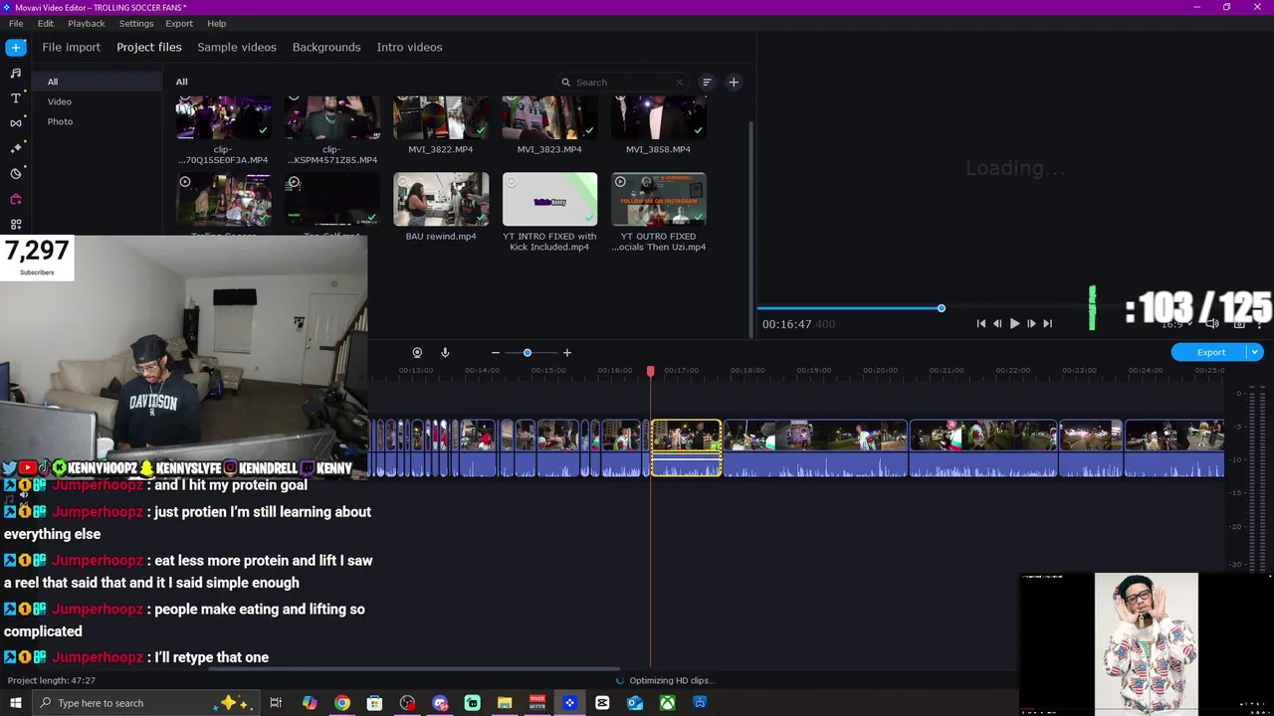Select the MVI_3823.MP4 thumbnail
The width and height of the screenshot is (1274, 716).
click(x=549, y=118)
